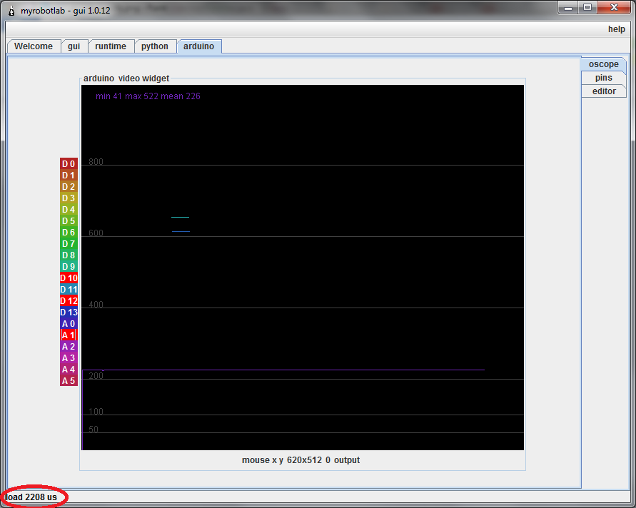Viewport: 636px width, 508px height.
Task: Toggle pin D 2 trace button
Action: 69,186
